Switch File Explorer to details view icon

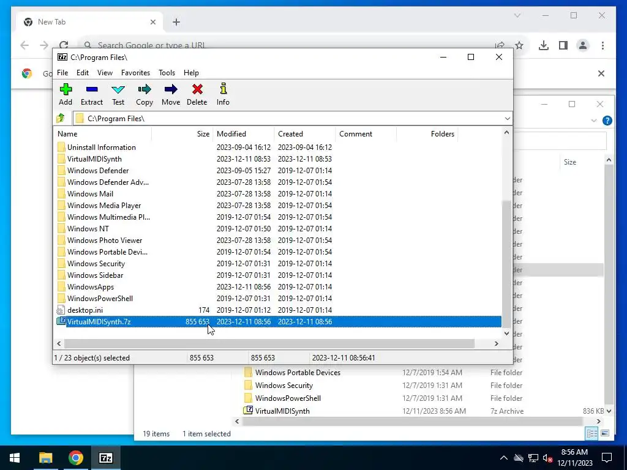pos(592,434)
